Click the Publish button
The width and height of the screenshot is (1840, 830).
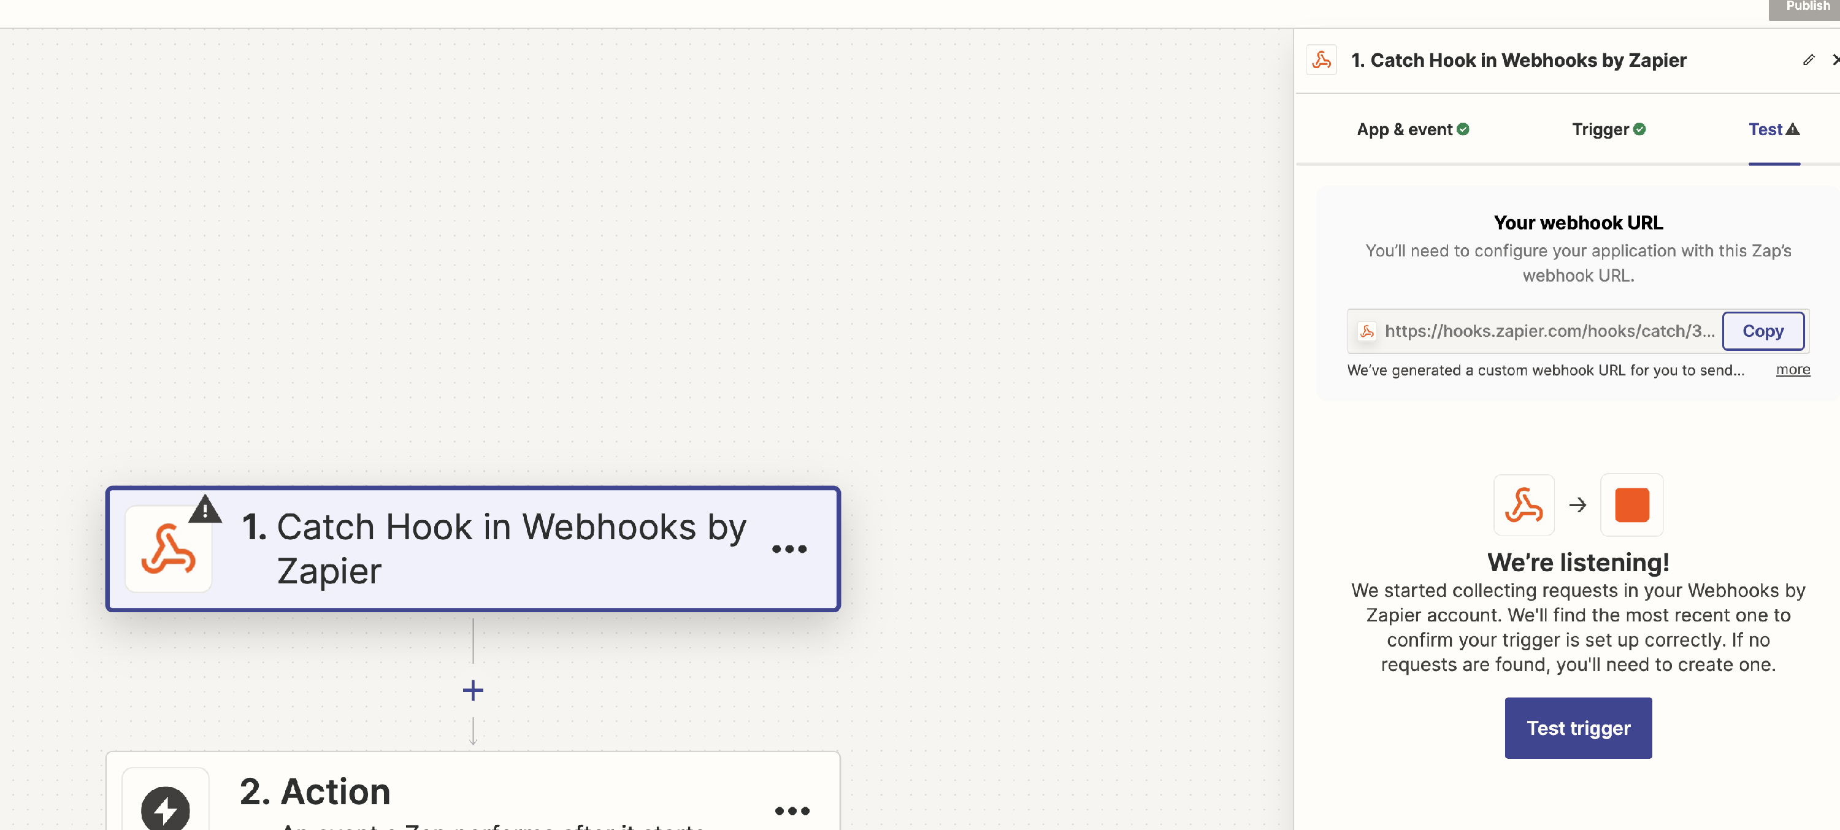pyautogui.click(x=1806, y=7)
